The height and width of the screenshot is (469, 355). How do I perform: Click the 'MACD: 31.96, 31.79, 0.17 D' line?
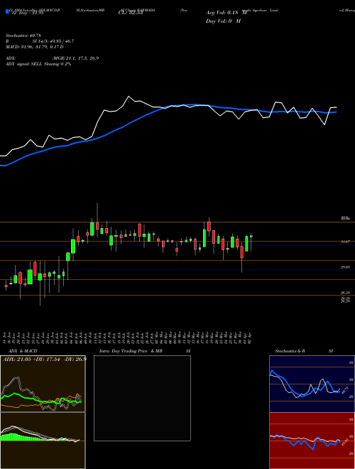[x=34, y=47]
